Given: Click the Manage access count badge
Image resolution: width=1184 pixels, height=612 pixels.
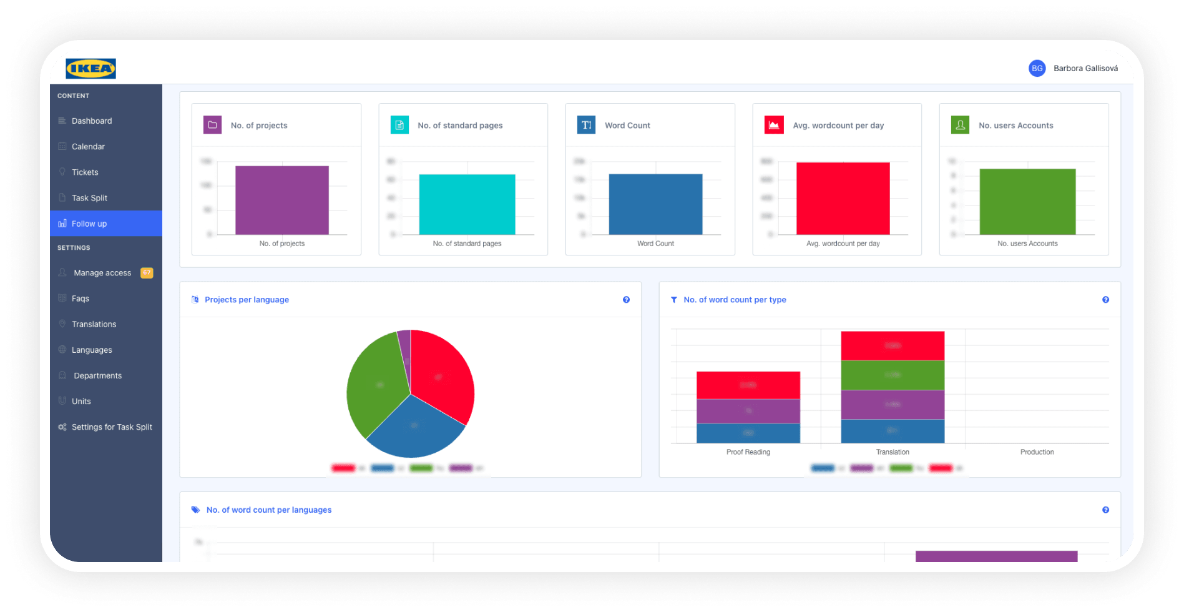Looking at the screenshot, I should (x=147, y=273).
